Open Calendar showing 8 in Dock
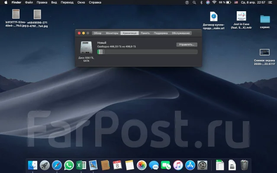Screen dimensions: 277x173 point(117,165)
